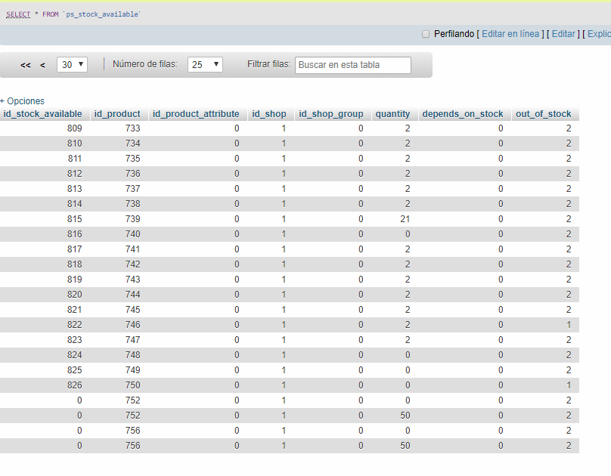Select id_stock_available cell 821
The width and height of the screenshot is (611, 476).
click(74, 310)
